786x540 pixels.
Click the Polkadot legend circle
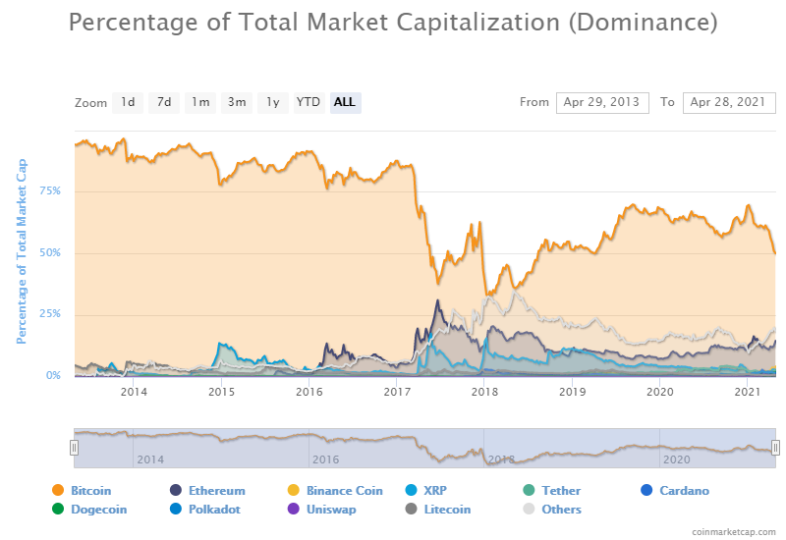click(x=176, y=509)
